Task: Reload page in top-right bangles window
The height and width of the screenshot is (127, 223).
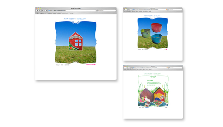Action: (129, 10)
